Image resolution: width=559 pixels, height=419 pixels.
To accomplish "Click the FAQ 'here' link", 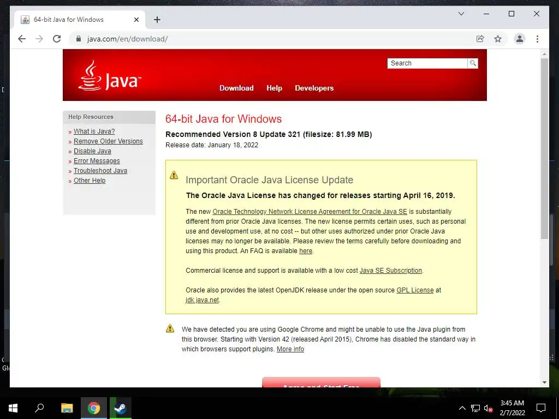I will click(306, 251).
